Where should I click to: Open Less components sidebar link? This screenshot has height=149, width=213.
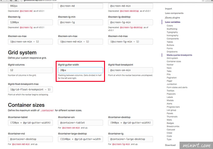(x=174, y=13)
